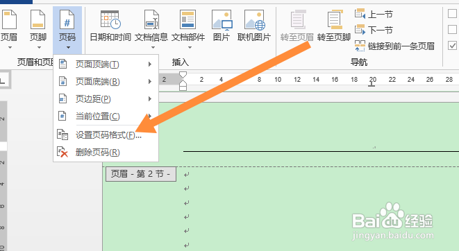Click the 页面顶端 menu icon
The height and width of the screenshot is (251, 459).
tap(62, 64)
